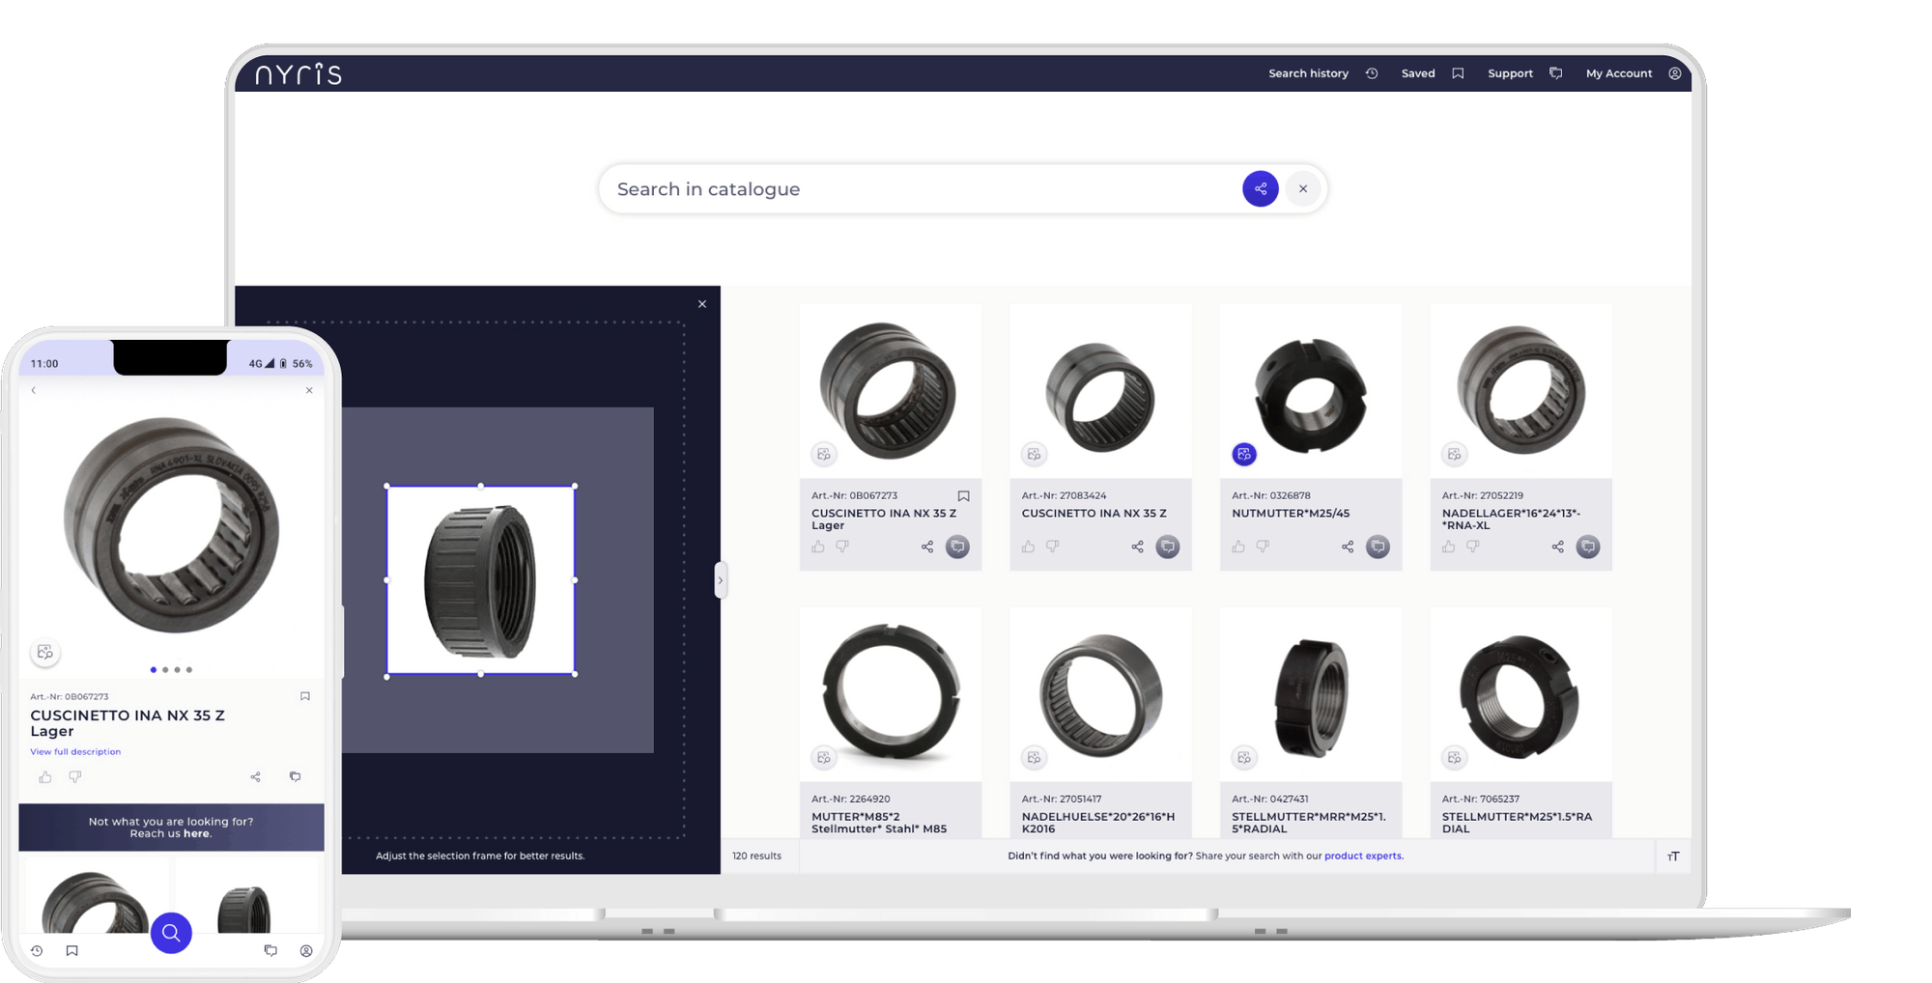Close the product view on the phone
This screenshot has height=983, width=1932.
click(x=309, y=390)
